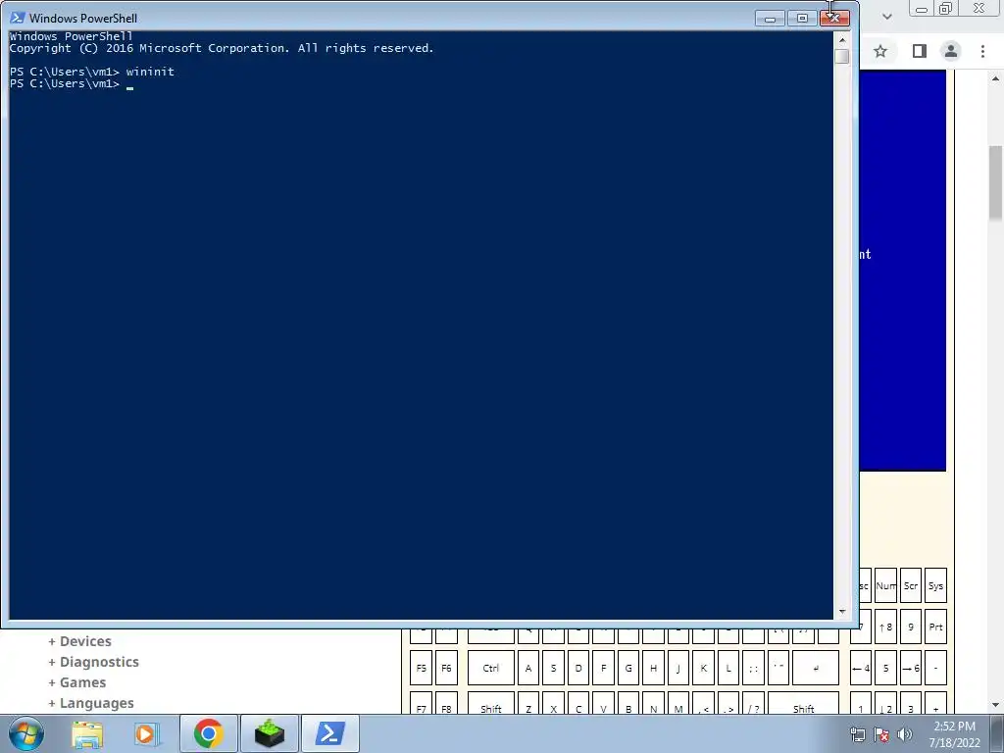The width and height of the screenshot is (1004, 753).
Task: Click the M key on virtual keyboard
Action: pyautogui.click(x=678, y=704)
